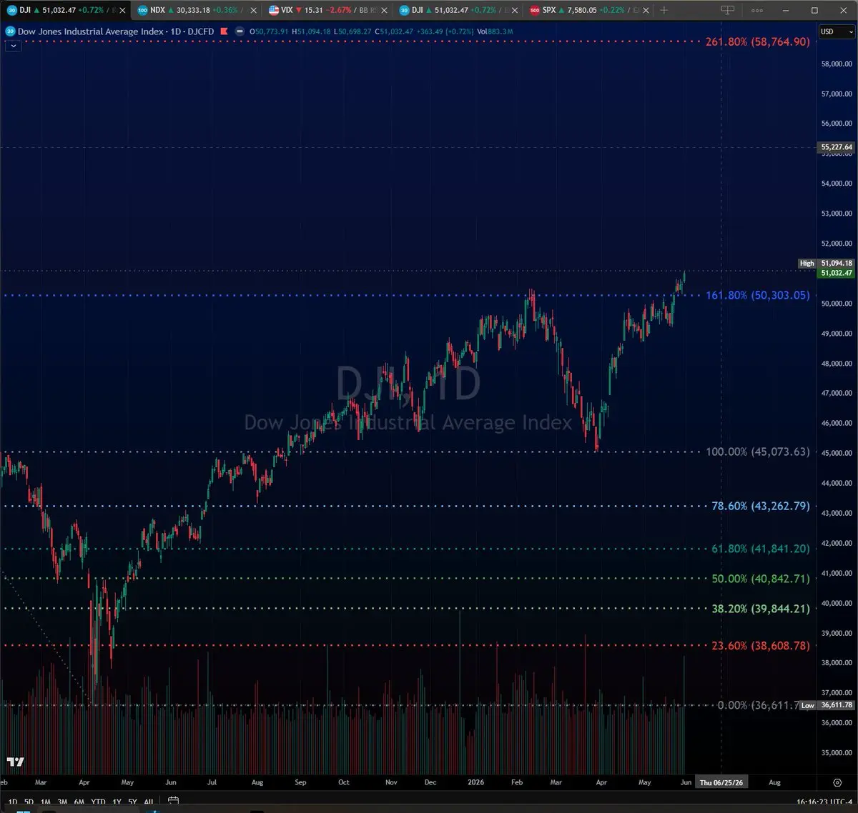Open the three-dots more menu in title bar

point(757,10)
